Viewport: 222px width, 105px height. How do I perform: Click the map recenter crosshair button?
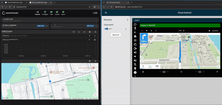[95, 95]
